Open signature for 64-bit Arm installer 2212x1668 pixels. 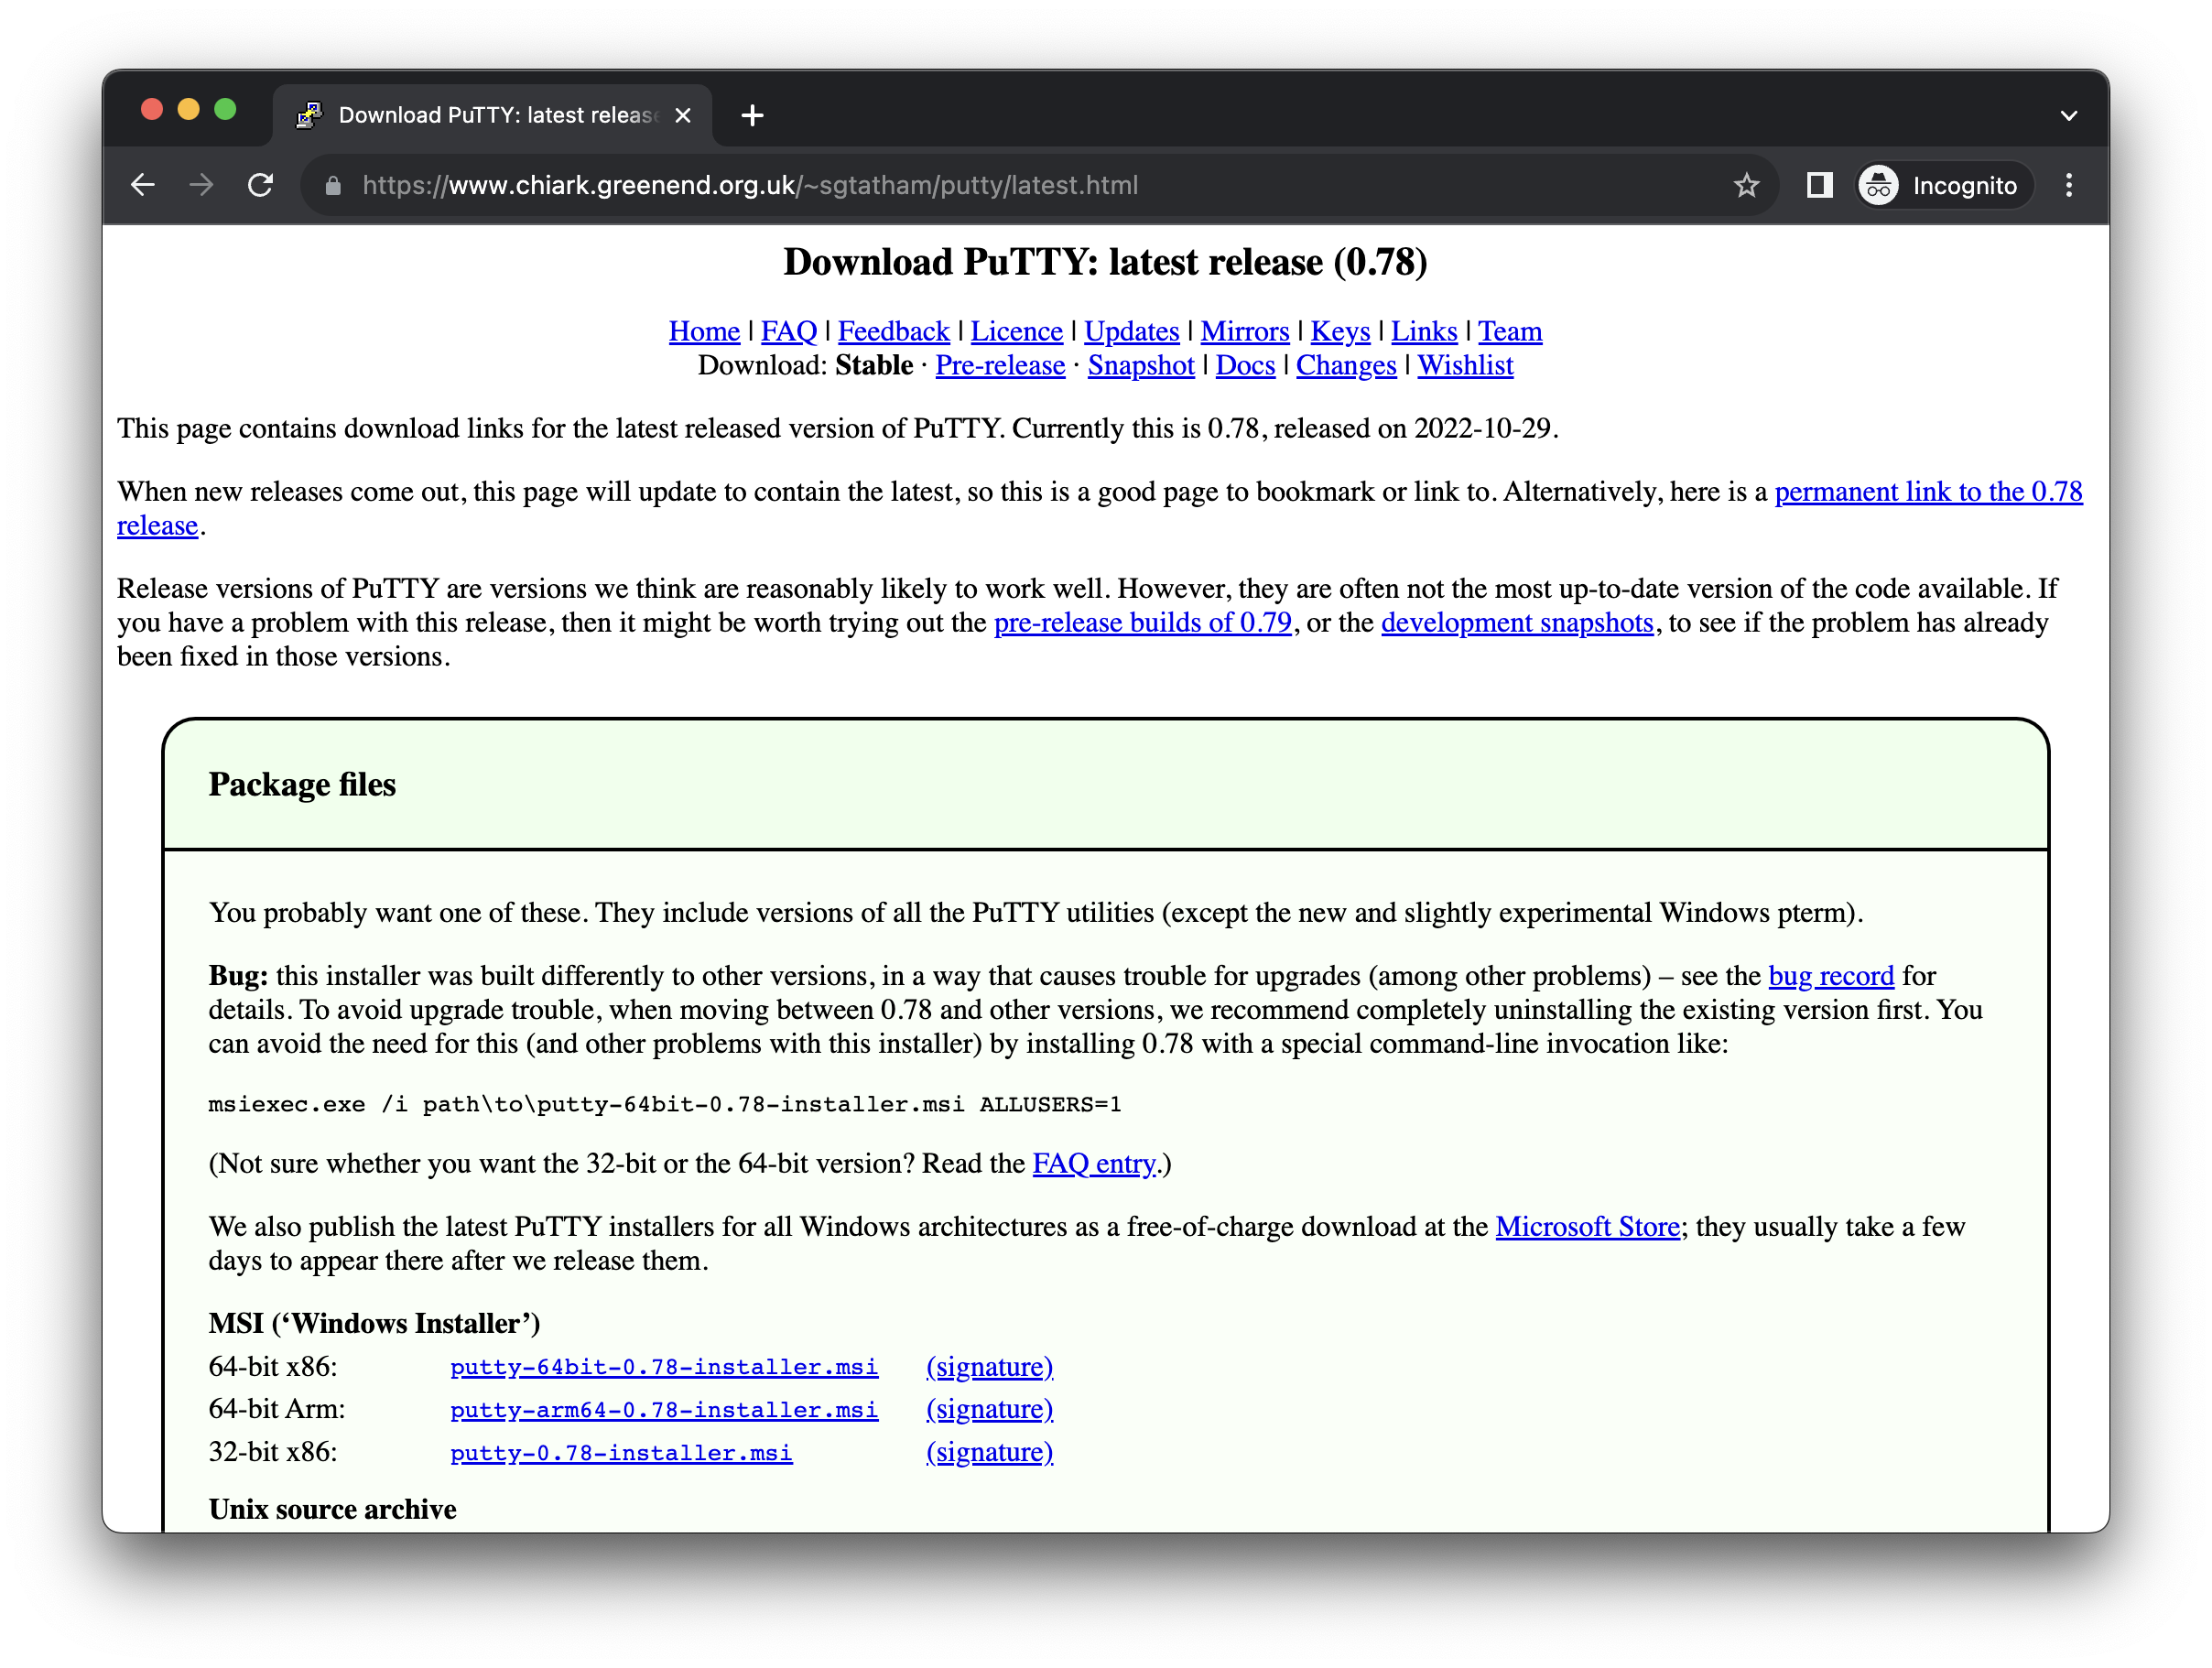pyautogui.click(x=989, y=1410)
